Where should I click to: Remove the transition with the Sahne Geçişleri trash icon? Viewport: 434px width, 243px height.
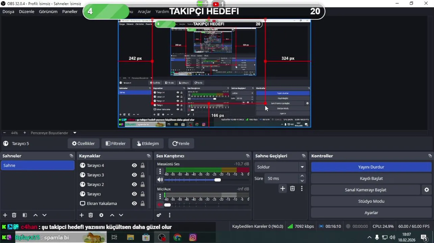click(x=292, y=189)
